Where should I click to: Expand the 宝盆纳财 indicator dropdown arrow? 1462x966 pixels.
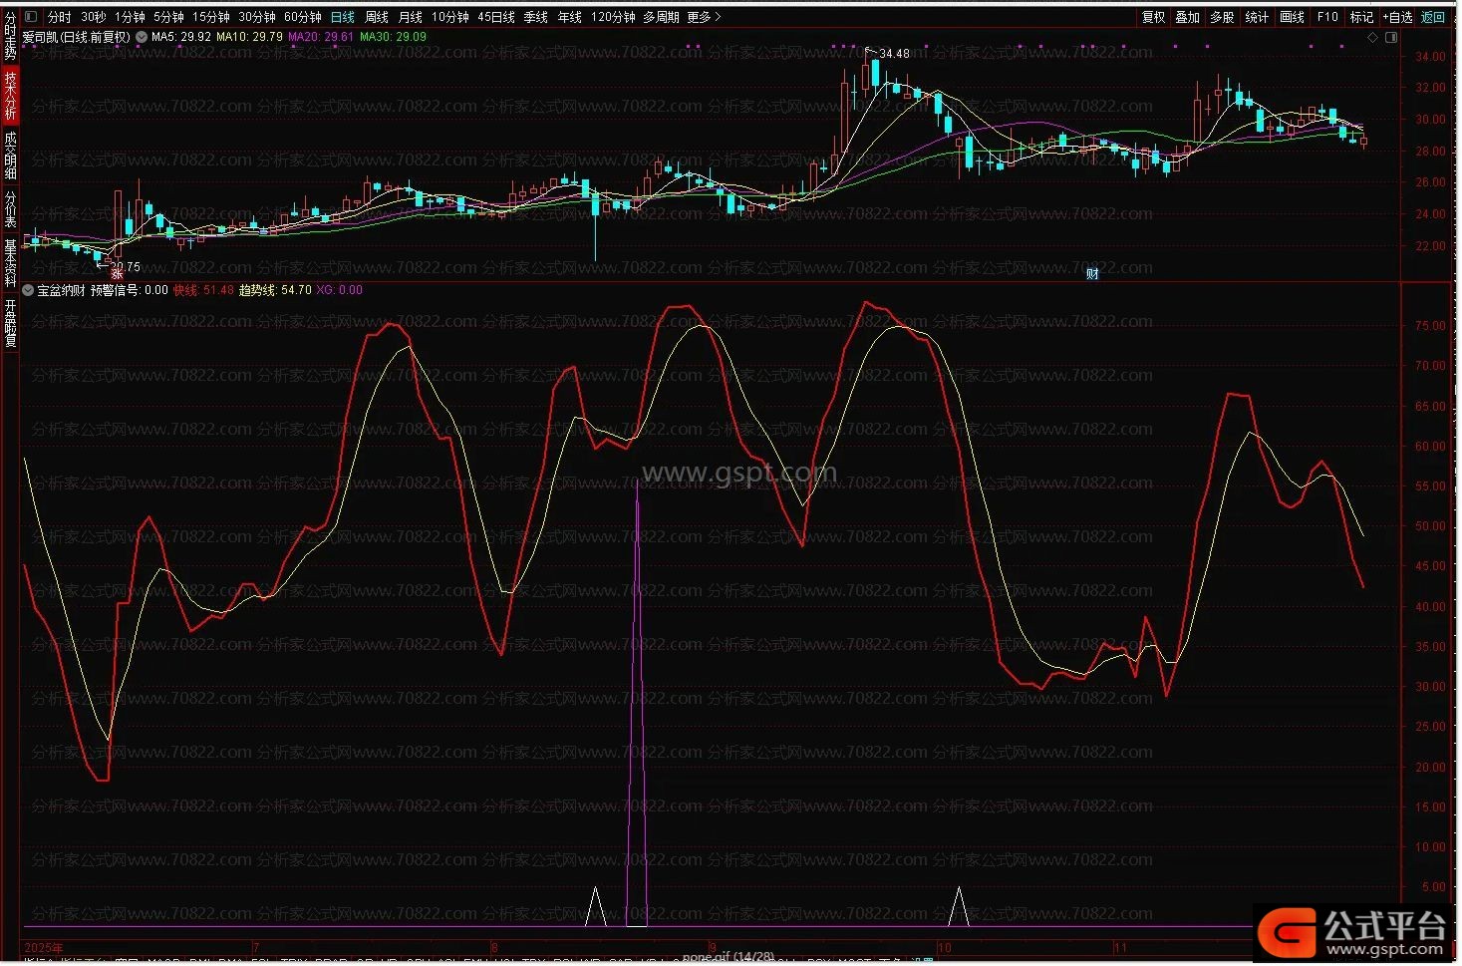pos(28,290)
